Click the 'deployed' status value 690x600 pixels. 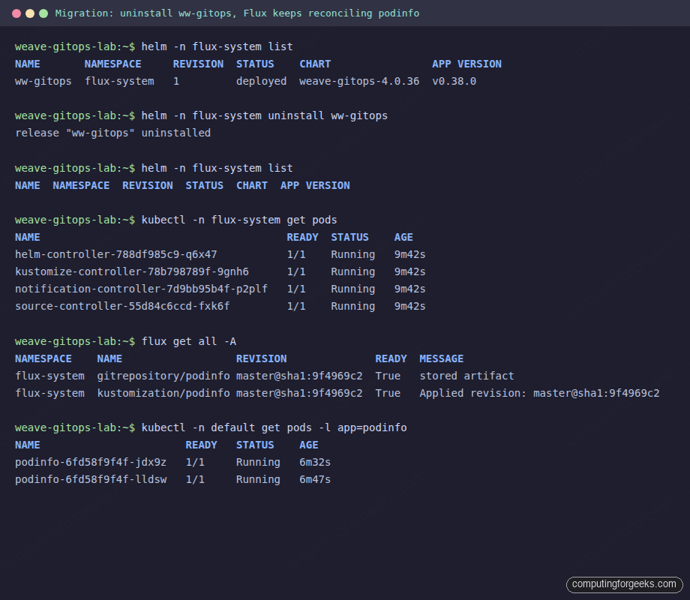(x=262, y=82)
